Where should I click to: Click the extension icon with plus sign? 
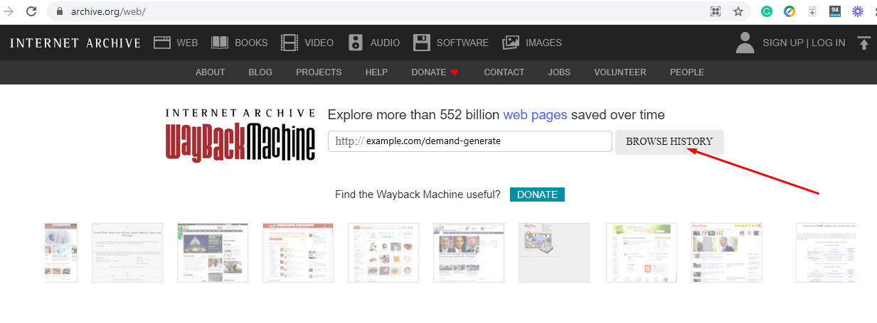click(812, 11)
